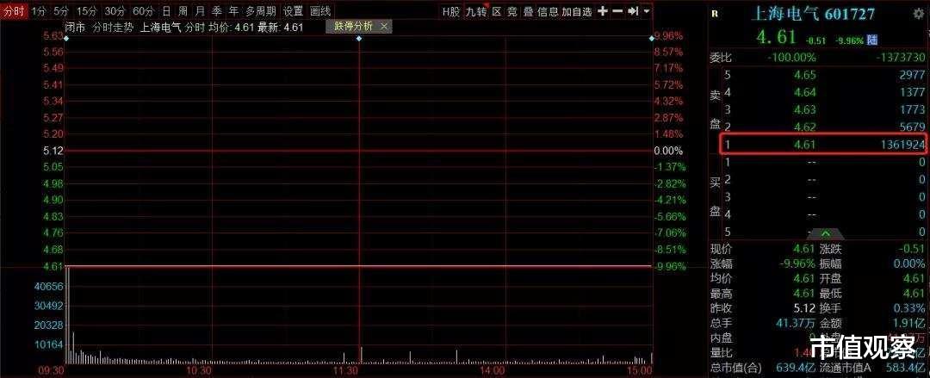Open the 多周期 multi-period view
The image size is (930, 378).
click(x=261, y=11)
